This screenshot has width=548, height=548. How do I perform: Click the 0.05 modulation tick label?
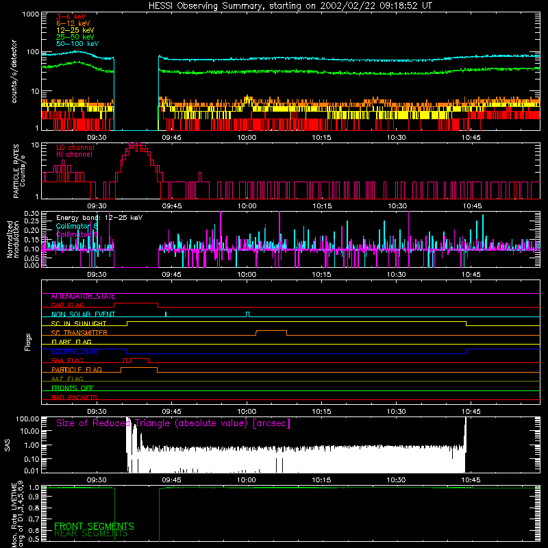tap(32, 258)
